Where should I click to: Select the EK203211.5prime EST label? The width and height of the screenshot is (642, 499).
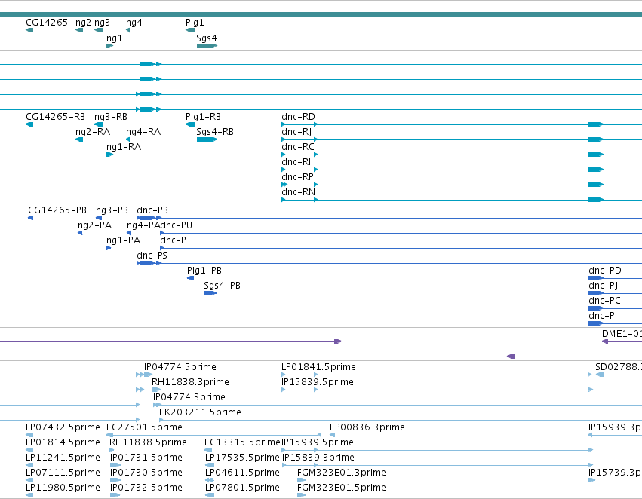(x=200, y=412)
